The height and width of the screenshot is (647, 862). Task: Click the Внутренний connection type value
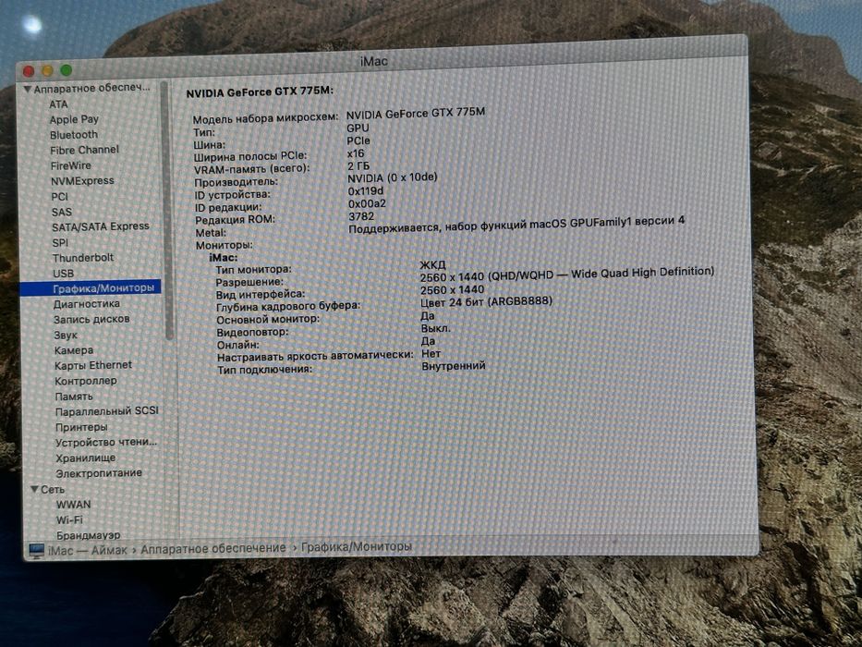[454, 366]
